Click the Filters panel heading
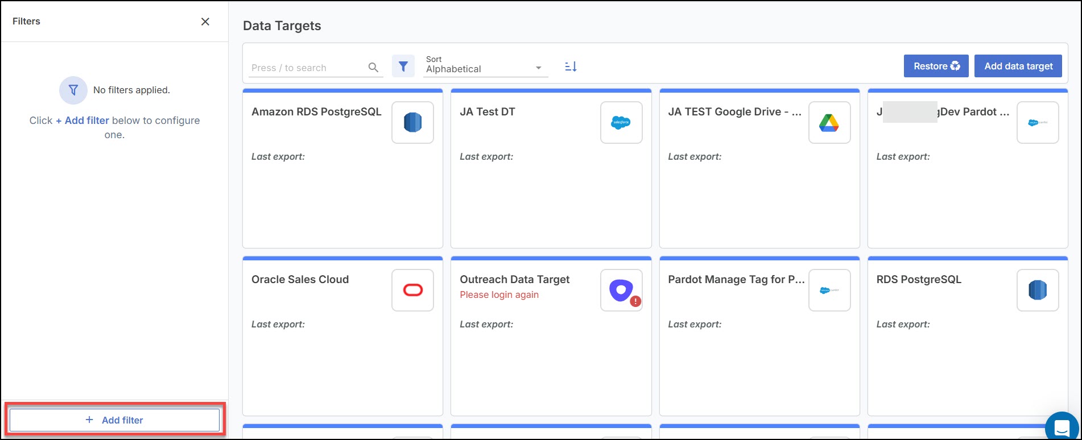Viewport: 1082px width, 440px height. pyautogui.click(x=26, y=22)
